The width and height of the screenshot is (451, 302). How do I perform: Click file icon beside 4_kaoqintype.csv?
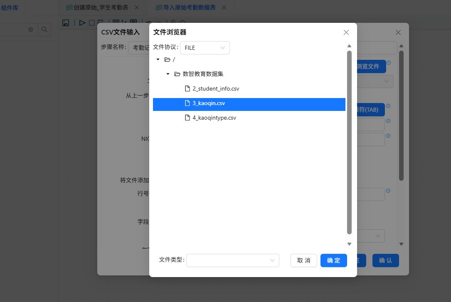point(187,118)
